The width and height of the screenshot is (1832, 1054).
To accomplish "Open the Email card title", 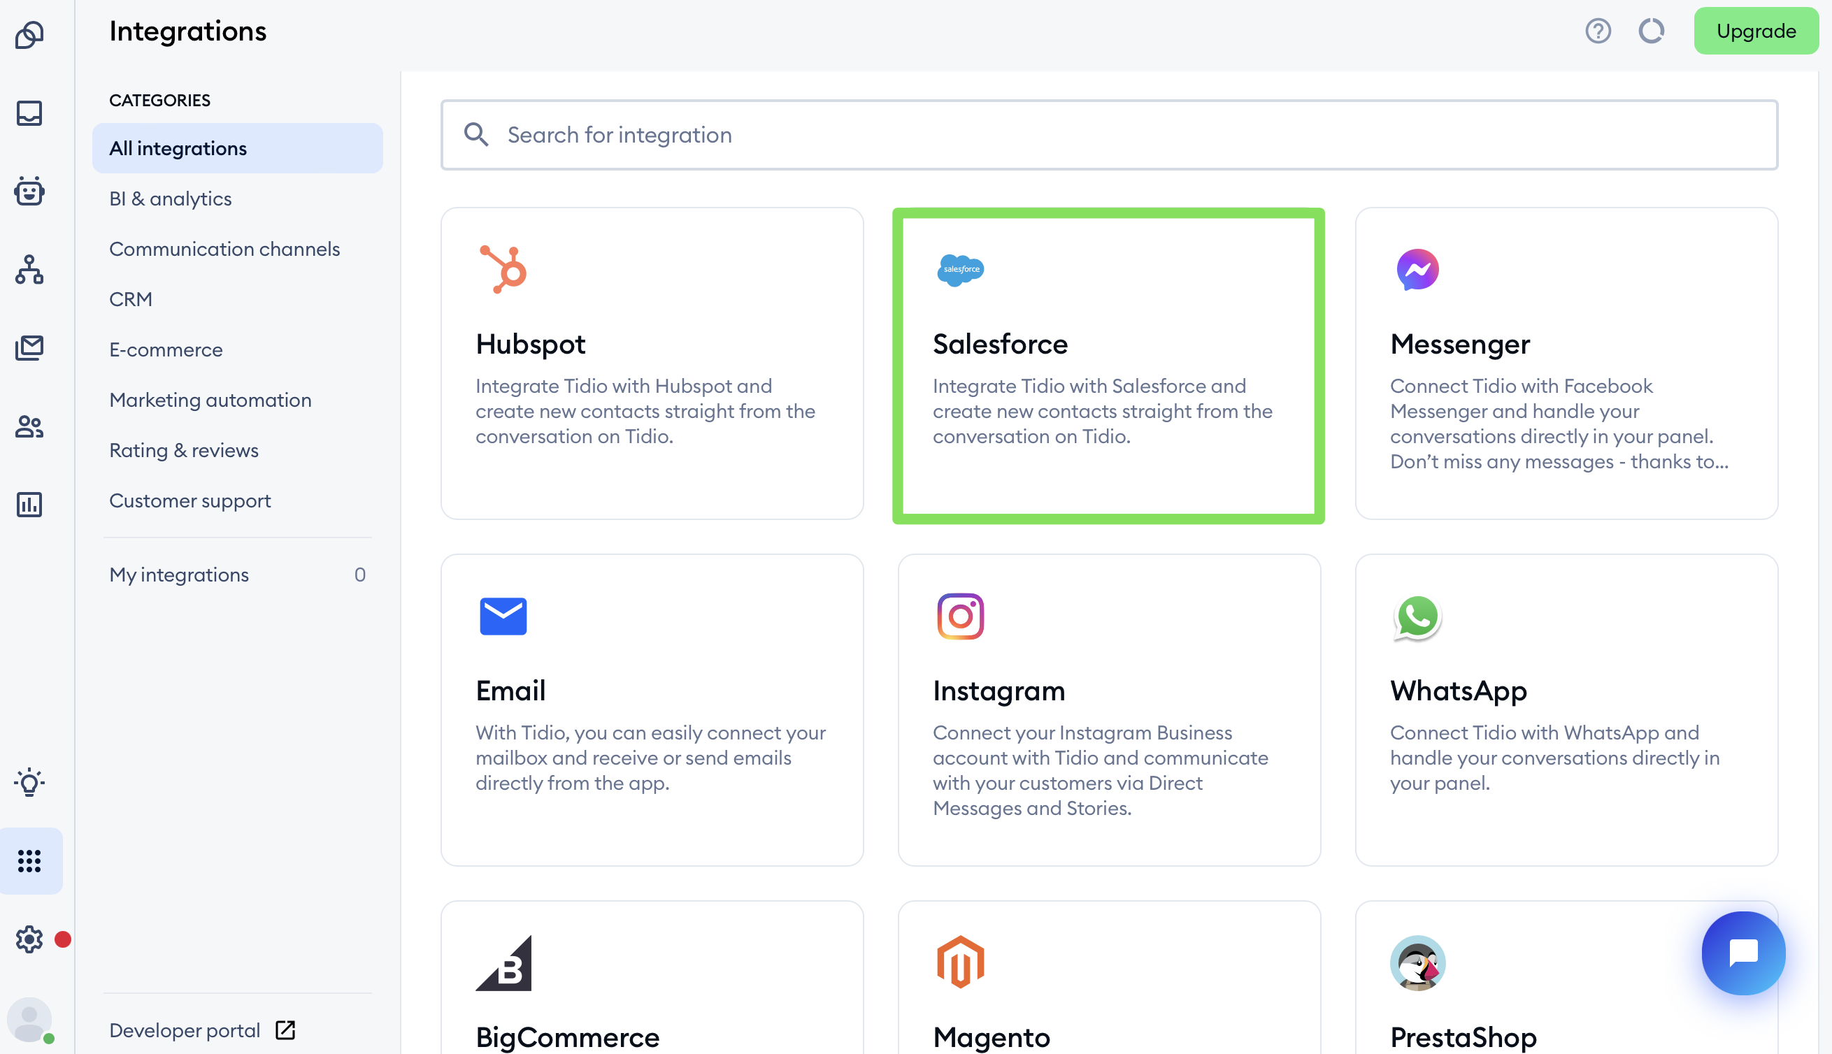I will [510, 691].
